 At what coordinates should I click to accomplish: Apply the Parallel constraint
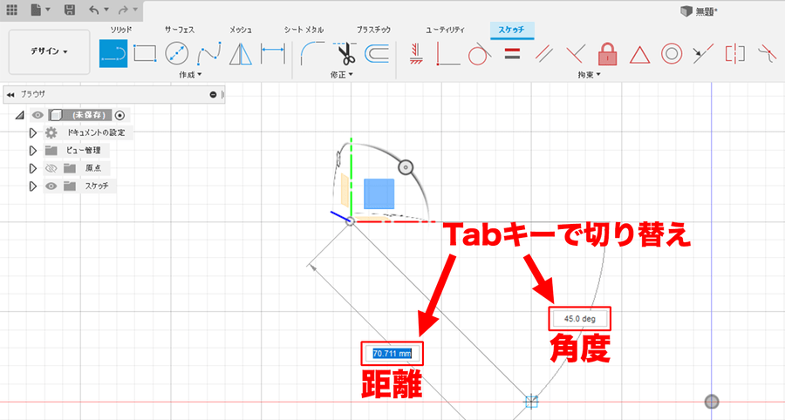pyautogui.click(x=543, y=53)
